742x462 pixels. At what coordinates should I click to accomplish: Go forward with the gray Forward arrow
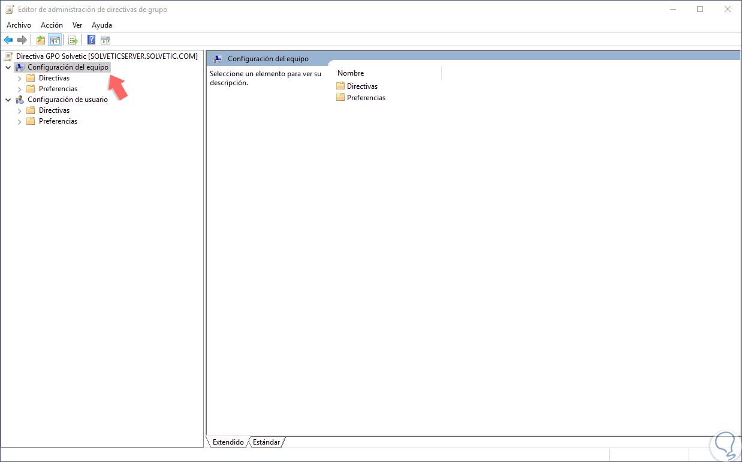pos(22,40)
